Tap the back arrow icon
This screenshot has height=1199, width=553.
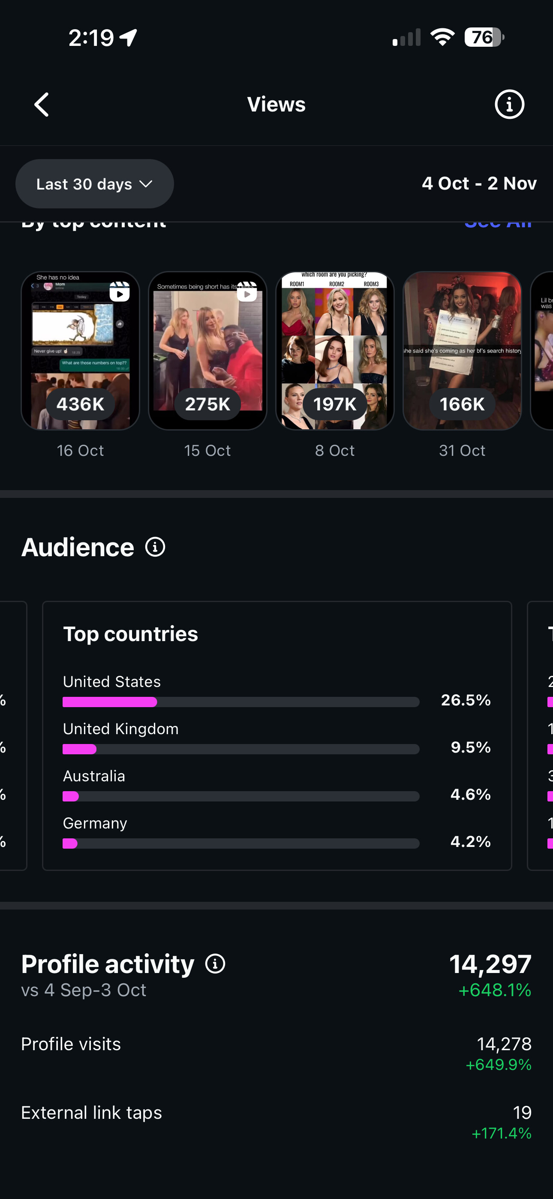pyautogui.click(x=42, y=104)
